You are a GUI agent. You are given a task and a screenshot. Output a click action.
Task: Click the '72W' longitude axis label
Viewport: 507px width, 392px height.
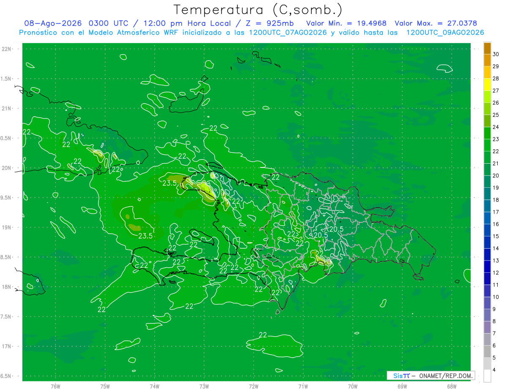[254, 387]
